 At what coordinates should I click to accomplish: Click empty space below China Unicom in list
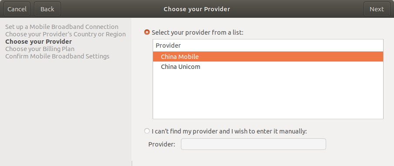pos(268,95)
